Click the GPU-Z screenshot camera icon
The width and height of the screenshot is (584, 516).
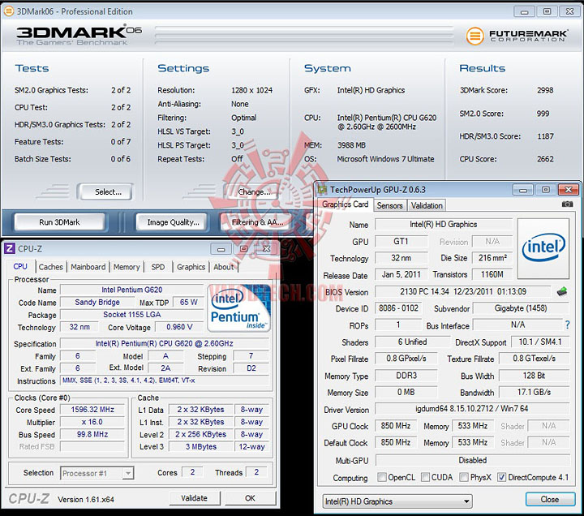[567, 204]
